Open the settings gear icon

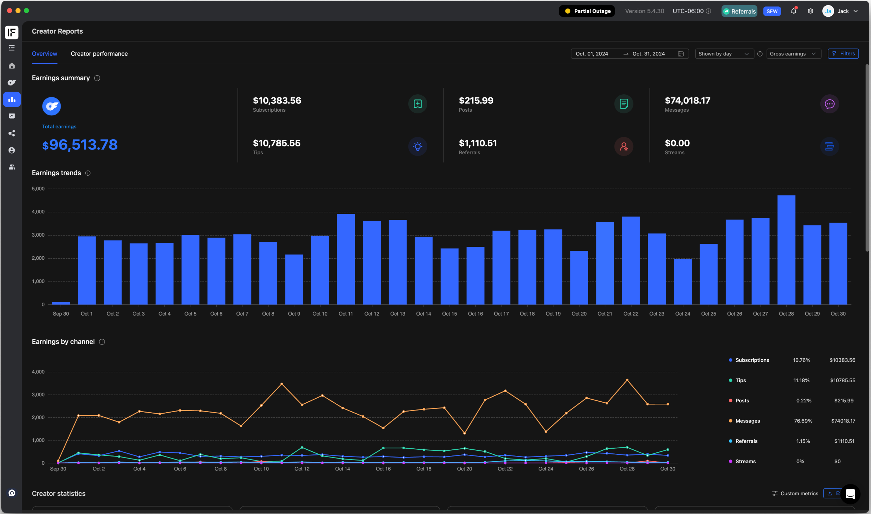coord(810,11)
